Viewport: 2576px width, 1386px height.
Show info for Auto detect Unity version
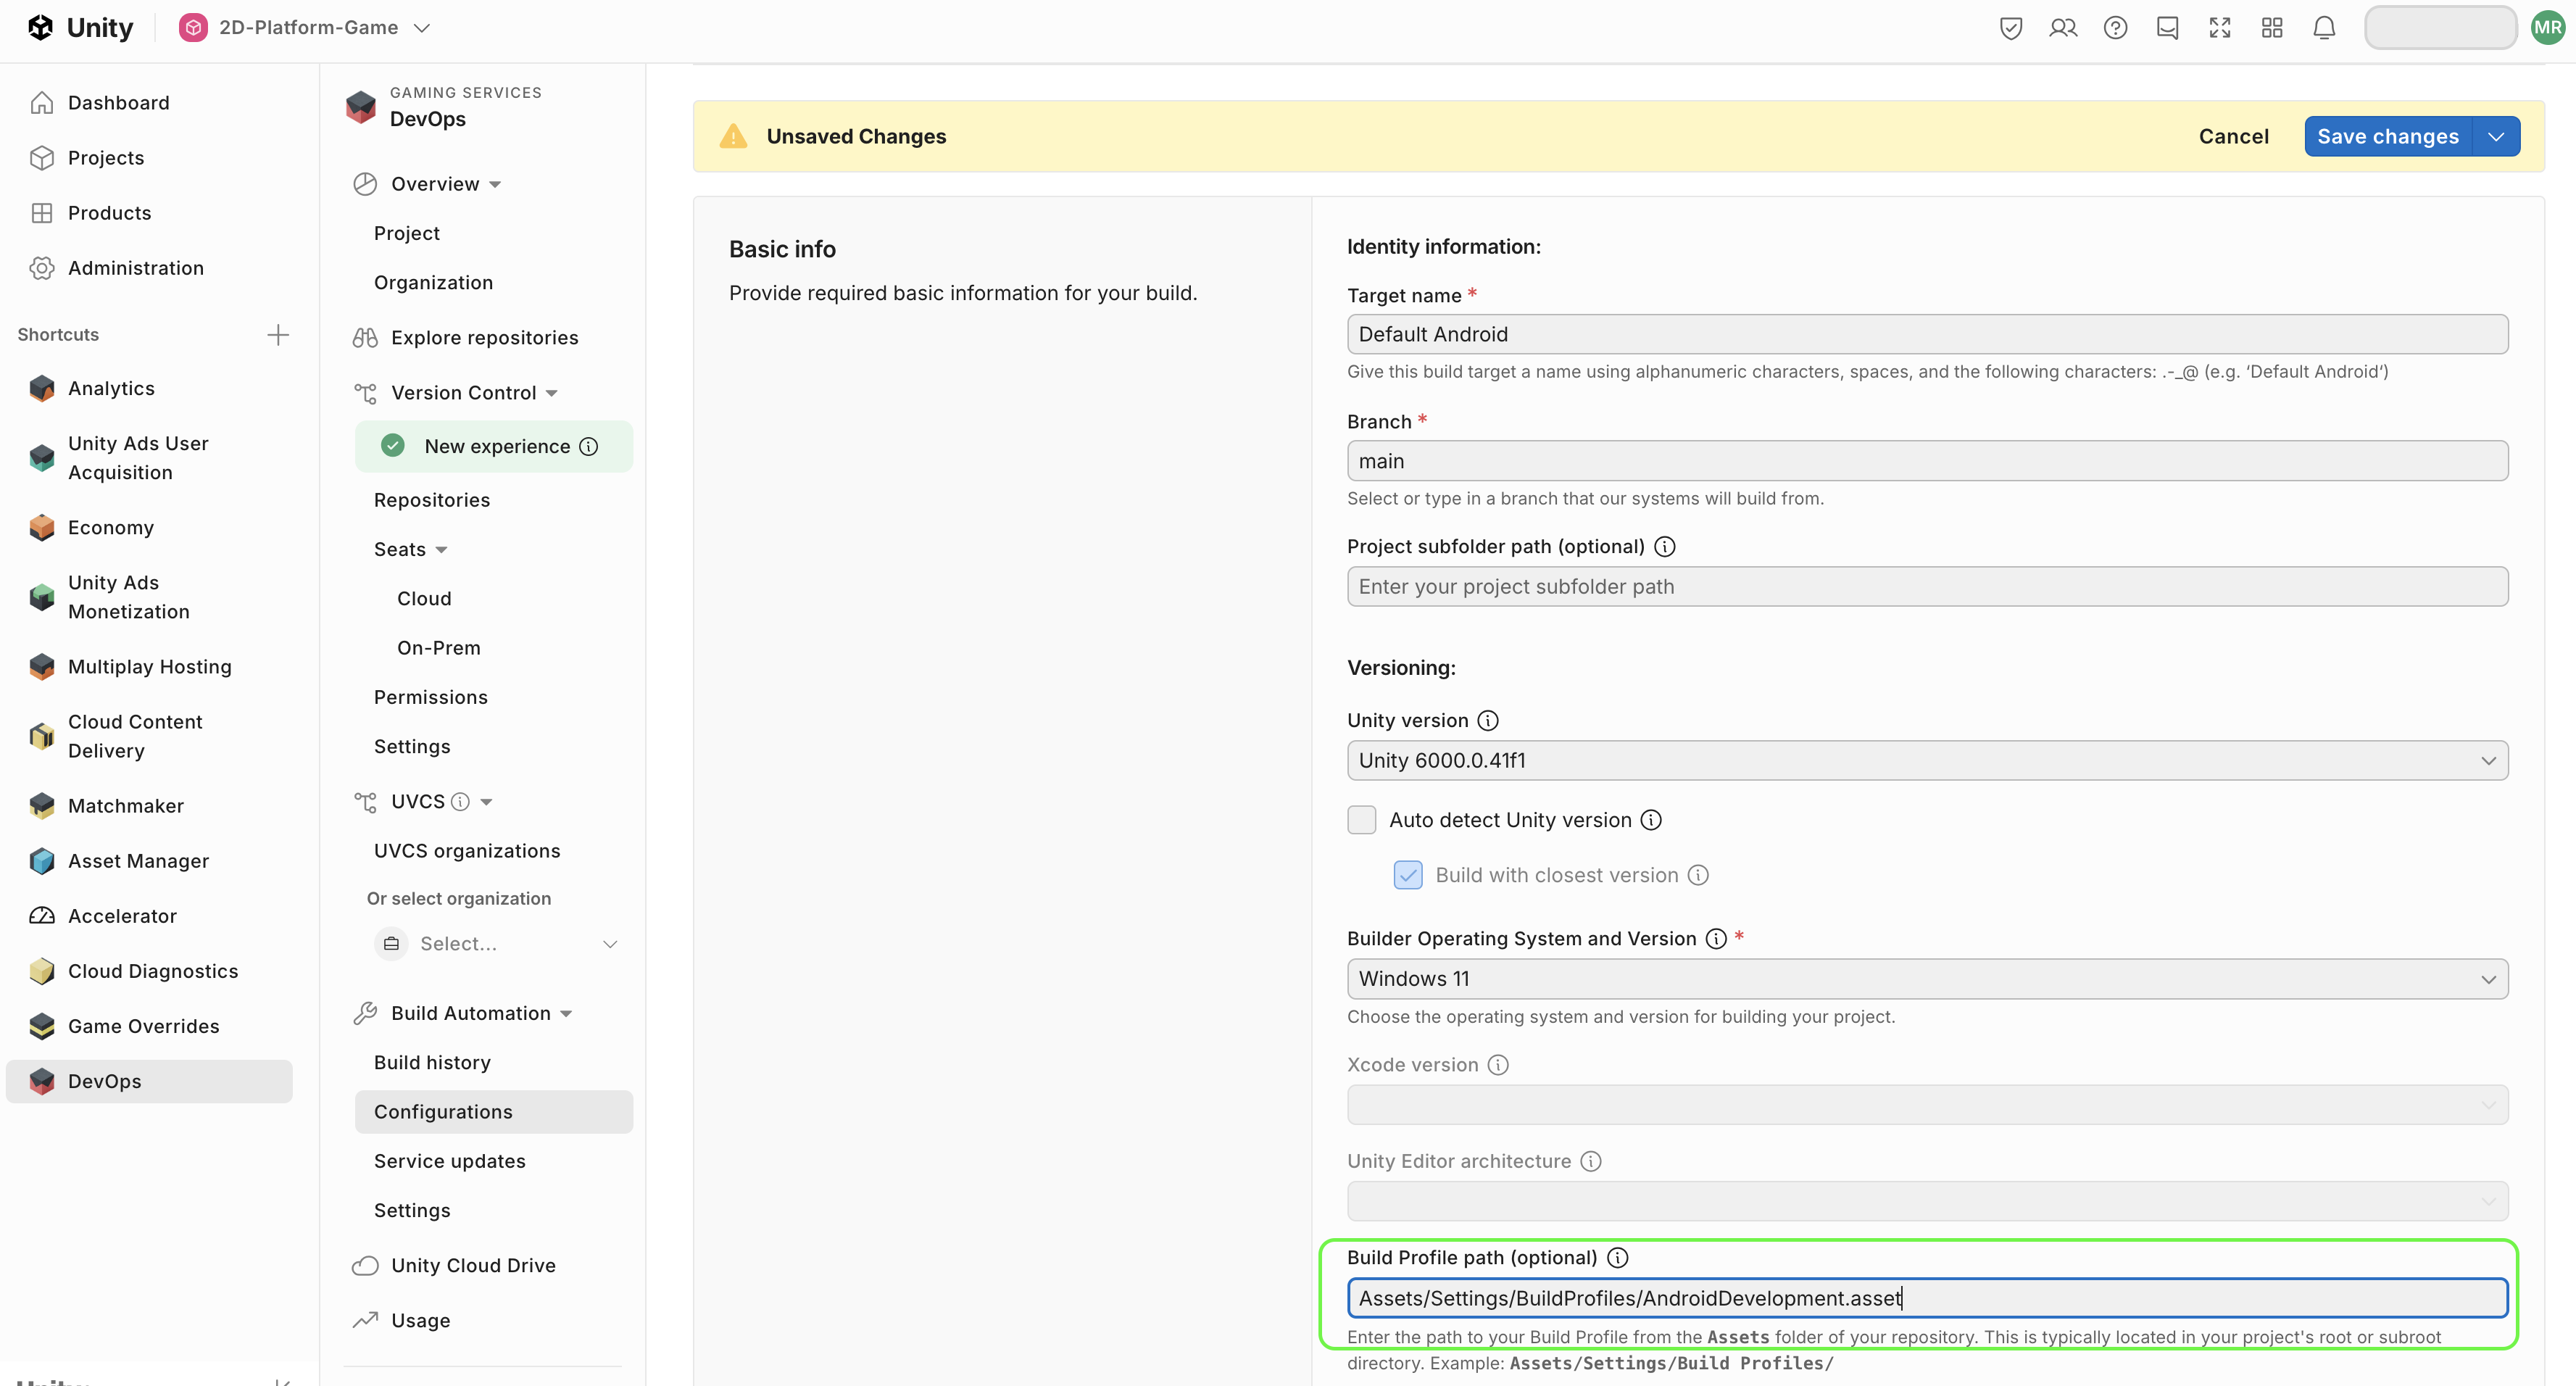pyautogui.click(x=1651, y=820)
